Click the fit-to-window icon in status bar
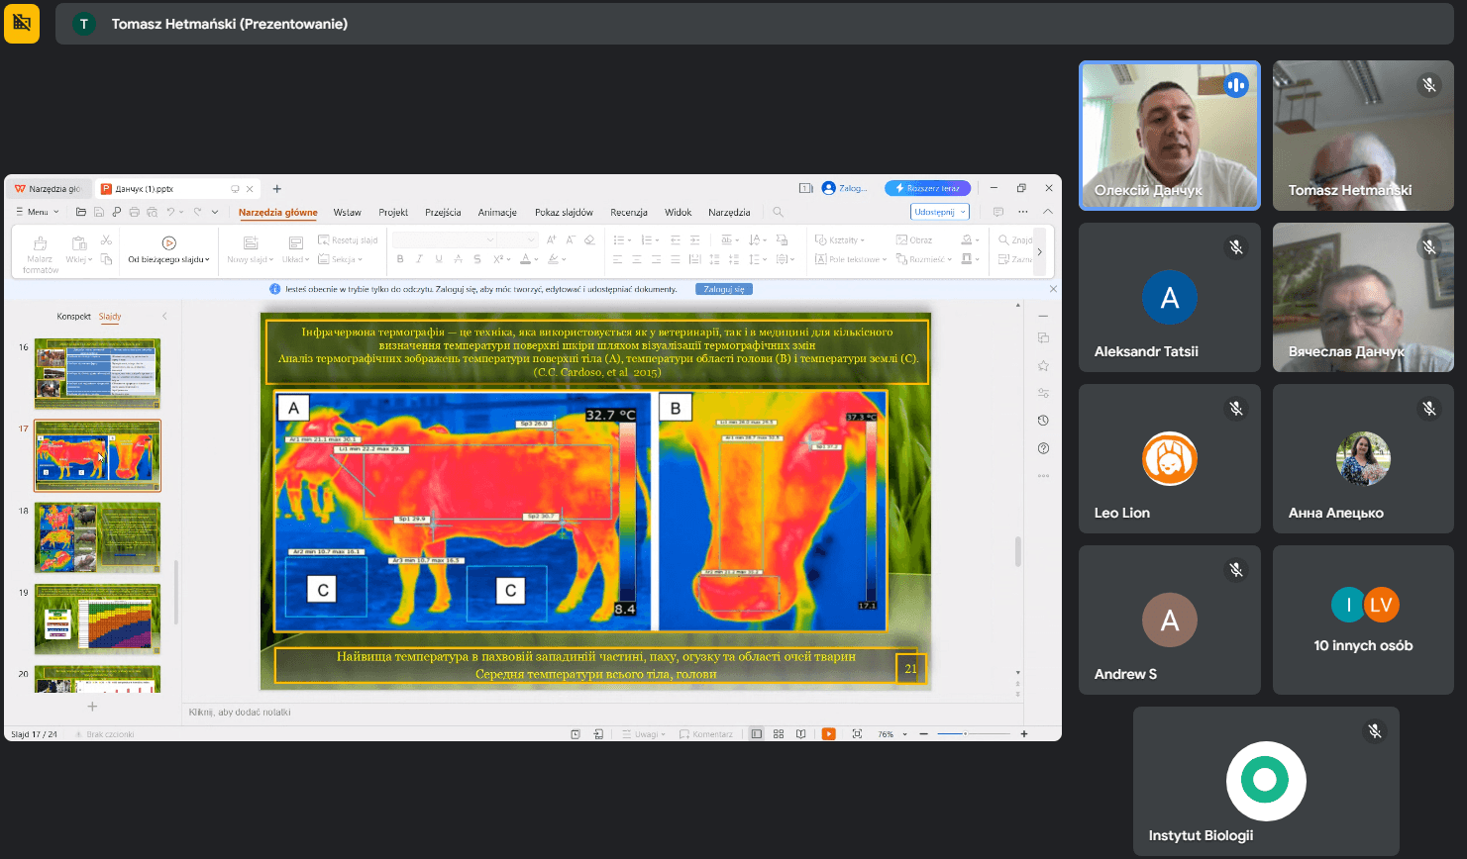The width and height of the screenshot is (1467, 859). 857,734
